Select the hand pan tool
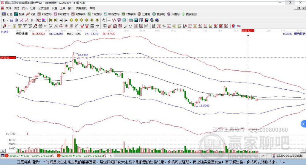The image size is (306, 165). coord(104,20)
